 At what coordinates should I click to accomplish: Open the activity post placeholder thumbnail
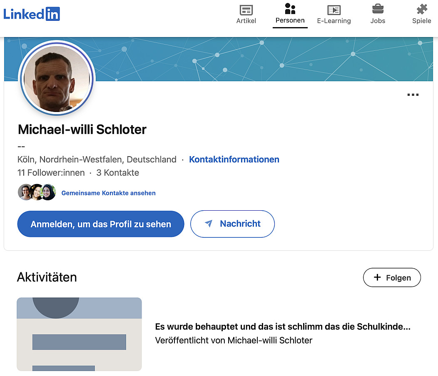coord(79,334)
